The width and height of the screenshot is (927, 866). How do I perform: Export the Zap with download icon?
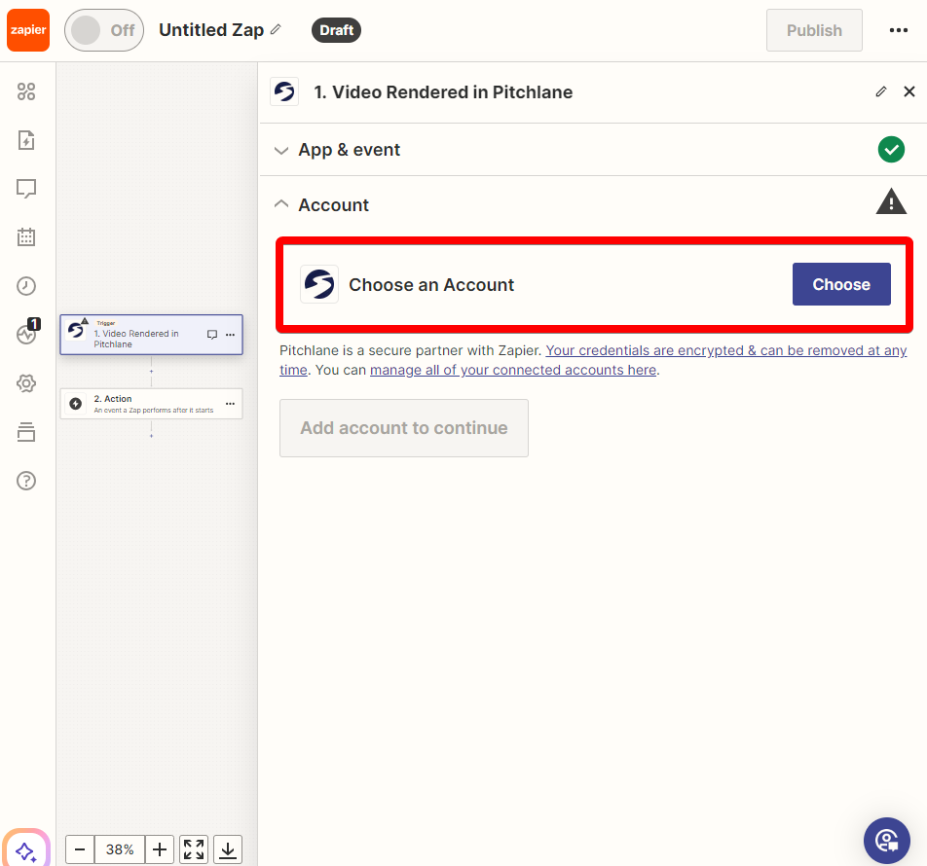tap(228, 849)
